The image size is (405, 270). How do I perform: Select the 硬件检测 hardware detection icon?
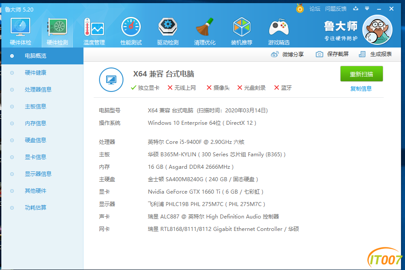(57, 31)
